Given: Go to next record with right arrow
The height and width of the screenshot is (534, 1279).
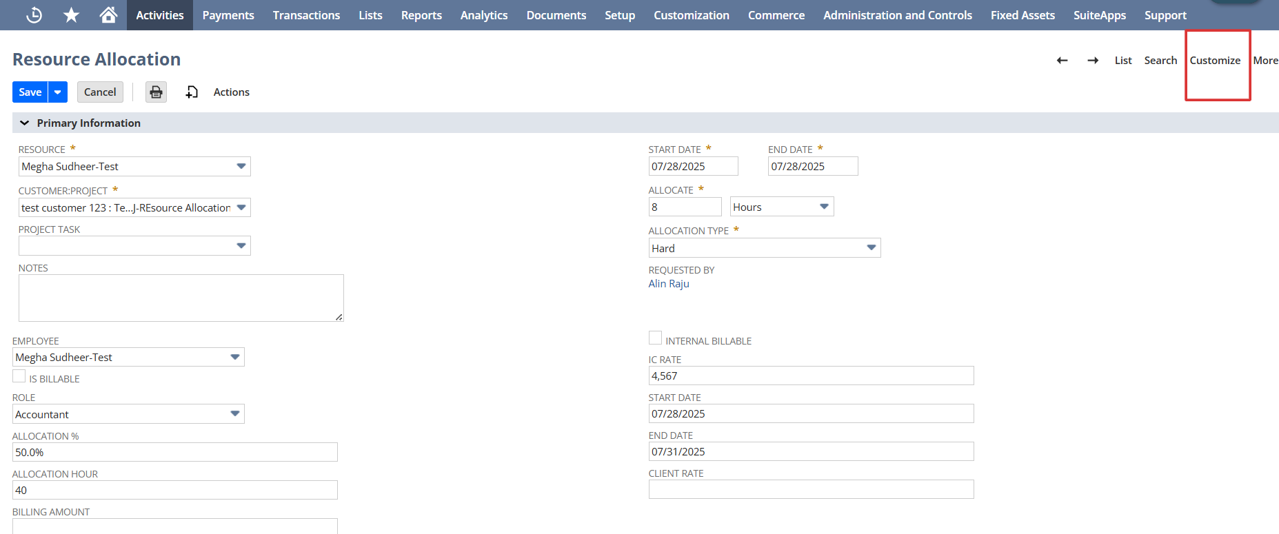Looking at the screenshot, I should point(1093,61).
